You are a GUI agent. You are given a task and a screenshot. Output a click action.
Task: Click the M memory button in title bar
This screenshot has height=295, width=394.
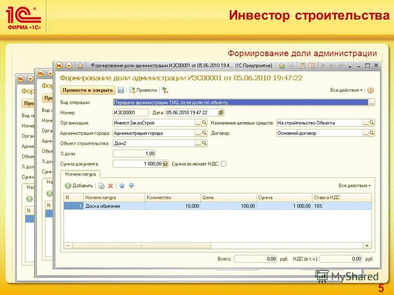(x=323, y=66)
